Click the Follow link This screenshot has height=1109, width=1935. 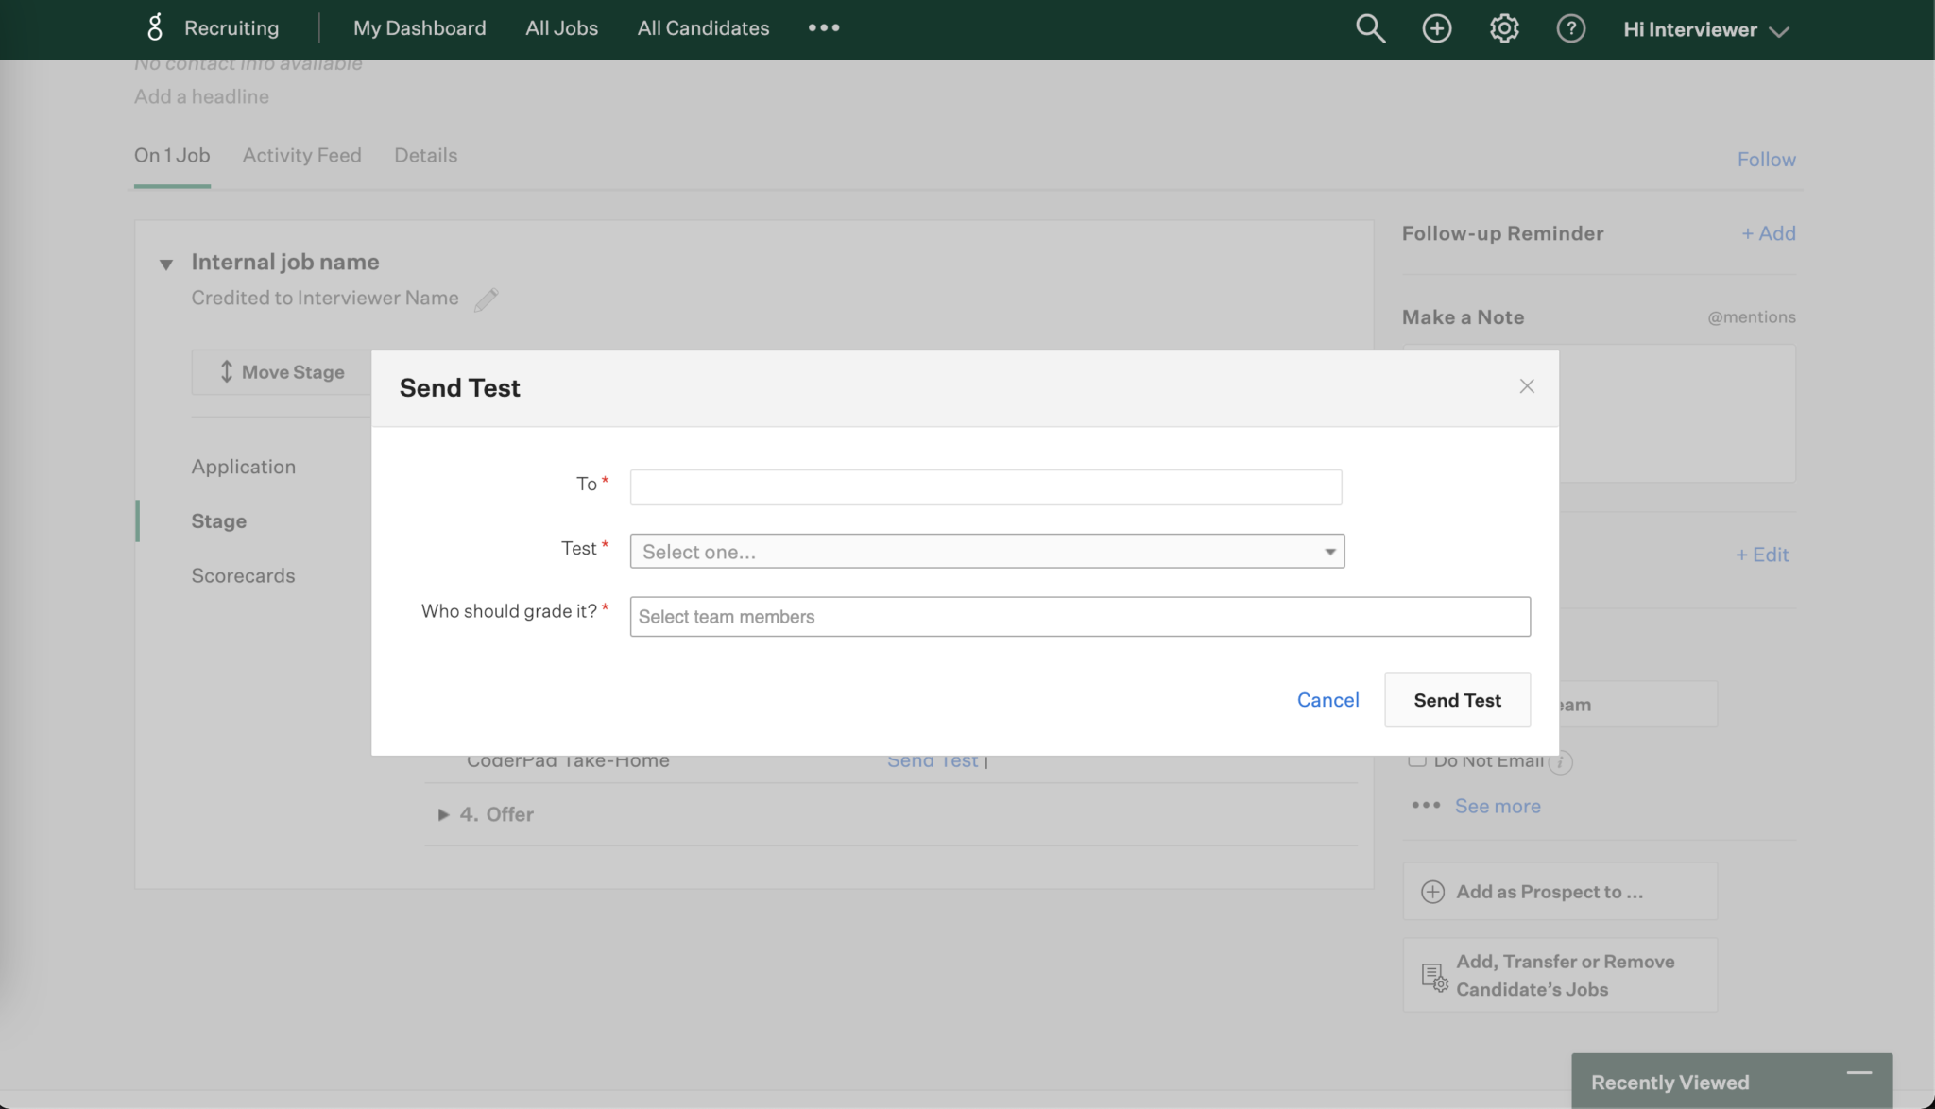click(x=1765, y=159)
